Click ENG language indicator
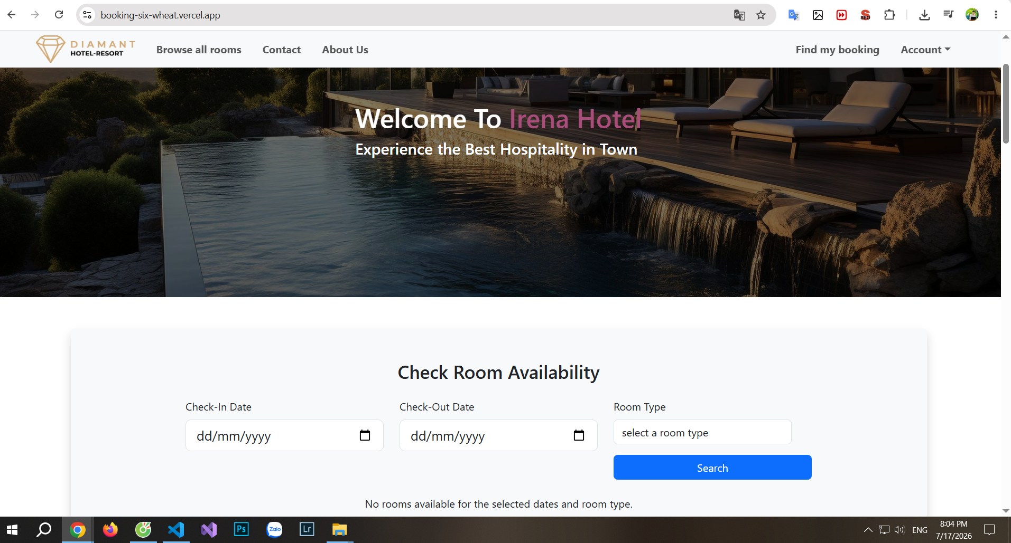 click(920, 530)
